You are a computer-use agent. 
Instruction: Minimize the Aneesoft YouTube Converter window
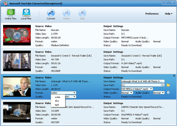pyautogui.click(x=166, y=2)
